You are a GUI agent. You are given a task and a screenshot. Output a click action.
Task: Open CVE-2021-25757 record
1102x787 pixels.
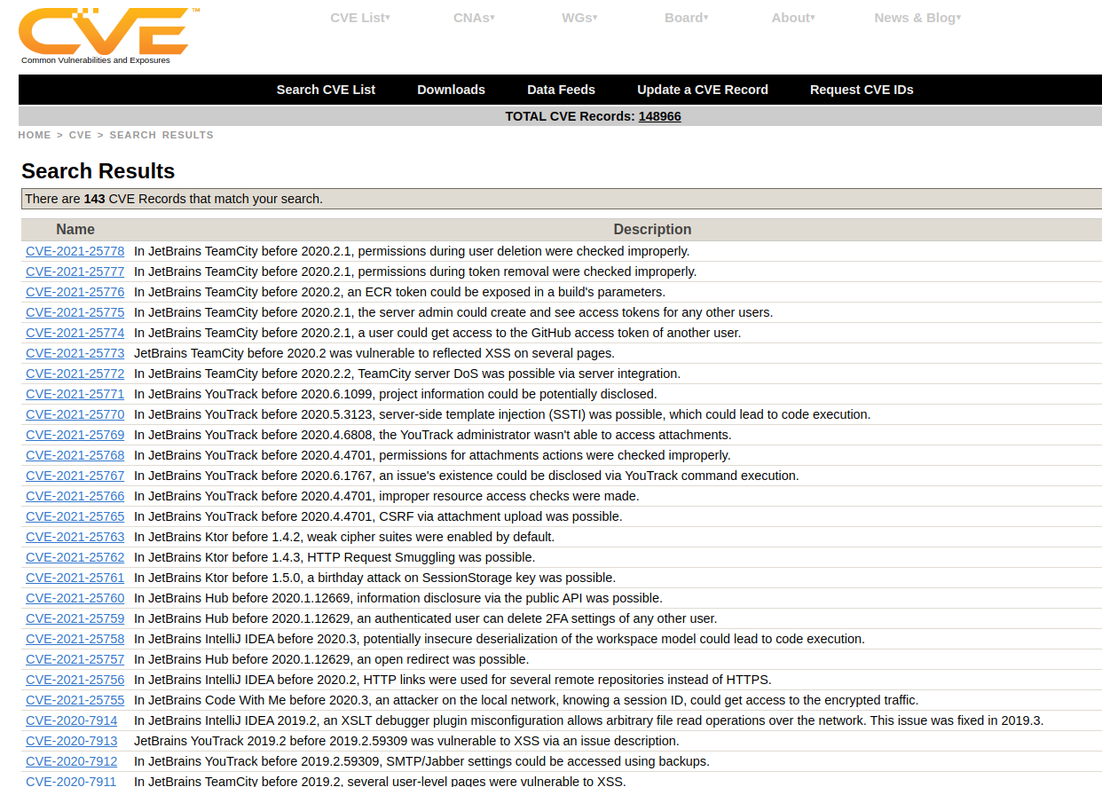(75, 659)
